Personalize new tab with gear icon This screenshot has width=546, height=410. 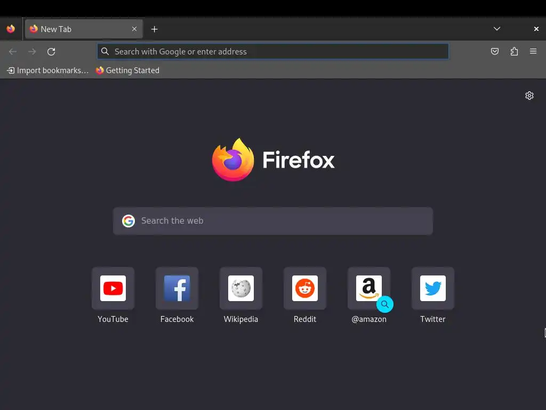click(529, 96)
